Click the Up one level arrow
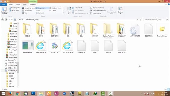170x96 pixels. (x=12, y=19)
